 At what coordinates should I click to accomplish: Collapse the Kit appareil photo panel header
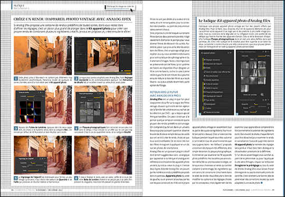coord(231,53)
